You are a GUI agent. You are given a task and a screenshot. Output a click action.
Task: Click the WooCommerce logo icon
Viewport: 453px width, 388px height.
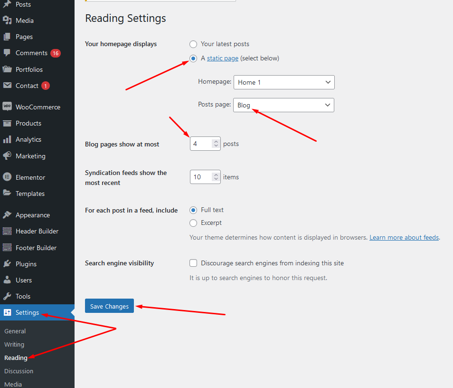click(x=7, y=107)
